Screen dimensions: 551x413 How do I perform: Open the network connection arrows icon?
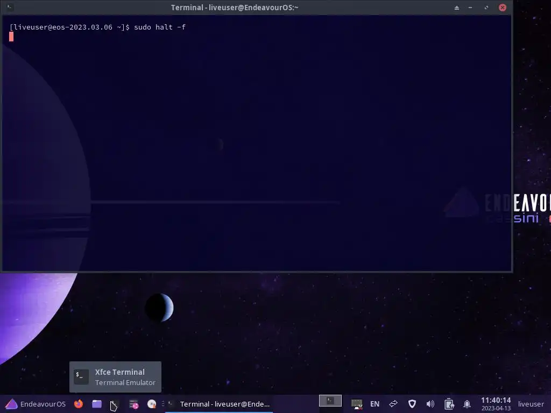[393, 404]
